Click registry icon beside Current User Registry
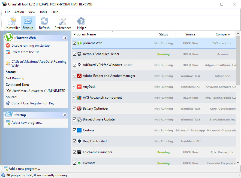The image size is (241, 178). click(8, 103)
